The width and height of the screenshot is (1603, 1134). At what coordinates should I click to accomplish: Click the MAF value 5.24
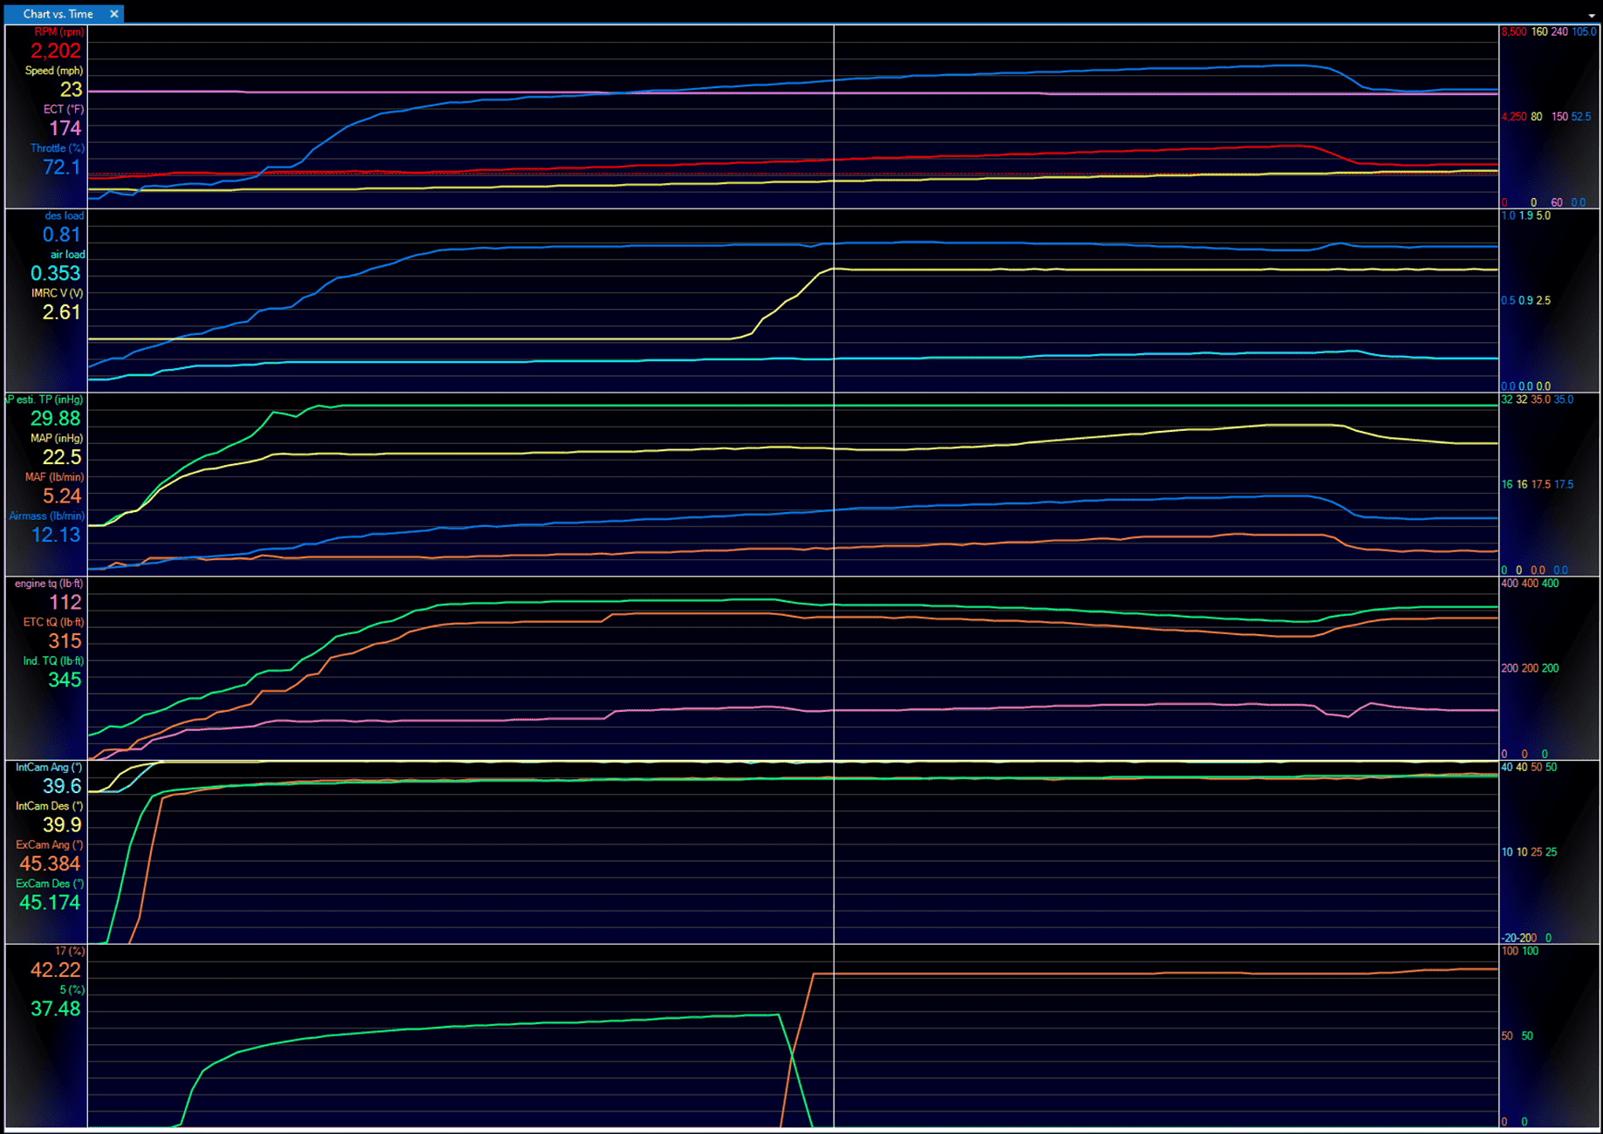62,496
